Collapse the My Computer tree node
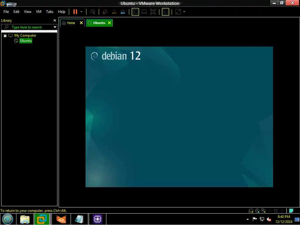Screen dimensions: 300x225 coord(5,35)
